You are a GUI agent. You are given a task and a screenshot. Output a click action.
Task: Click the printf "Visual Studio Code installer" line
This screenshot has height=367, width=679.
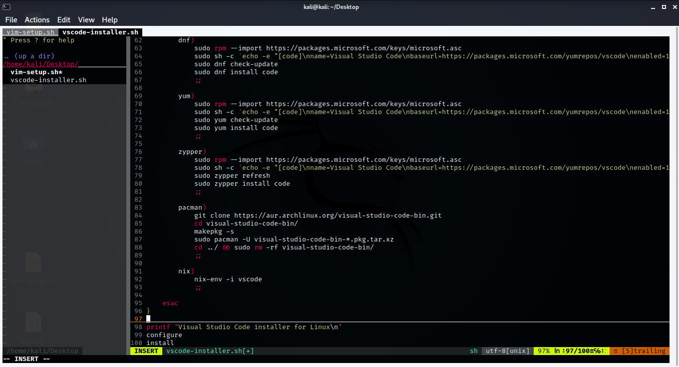pyautogui.click(x=244, y=327)
